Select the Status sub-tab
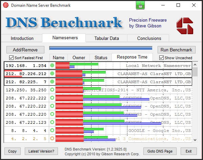203x160 pixels. pos(101,58)
